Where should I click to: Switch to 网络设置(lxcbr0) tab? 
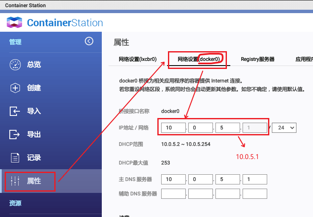click(x=137, y=59)
